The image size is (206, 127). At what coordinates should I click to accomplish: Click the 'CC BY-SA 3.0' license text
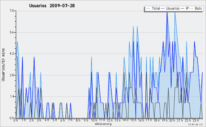(195, 124)
